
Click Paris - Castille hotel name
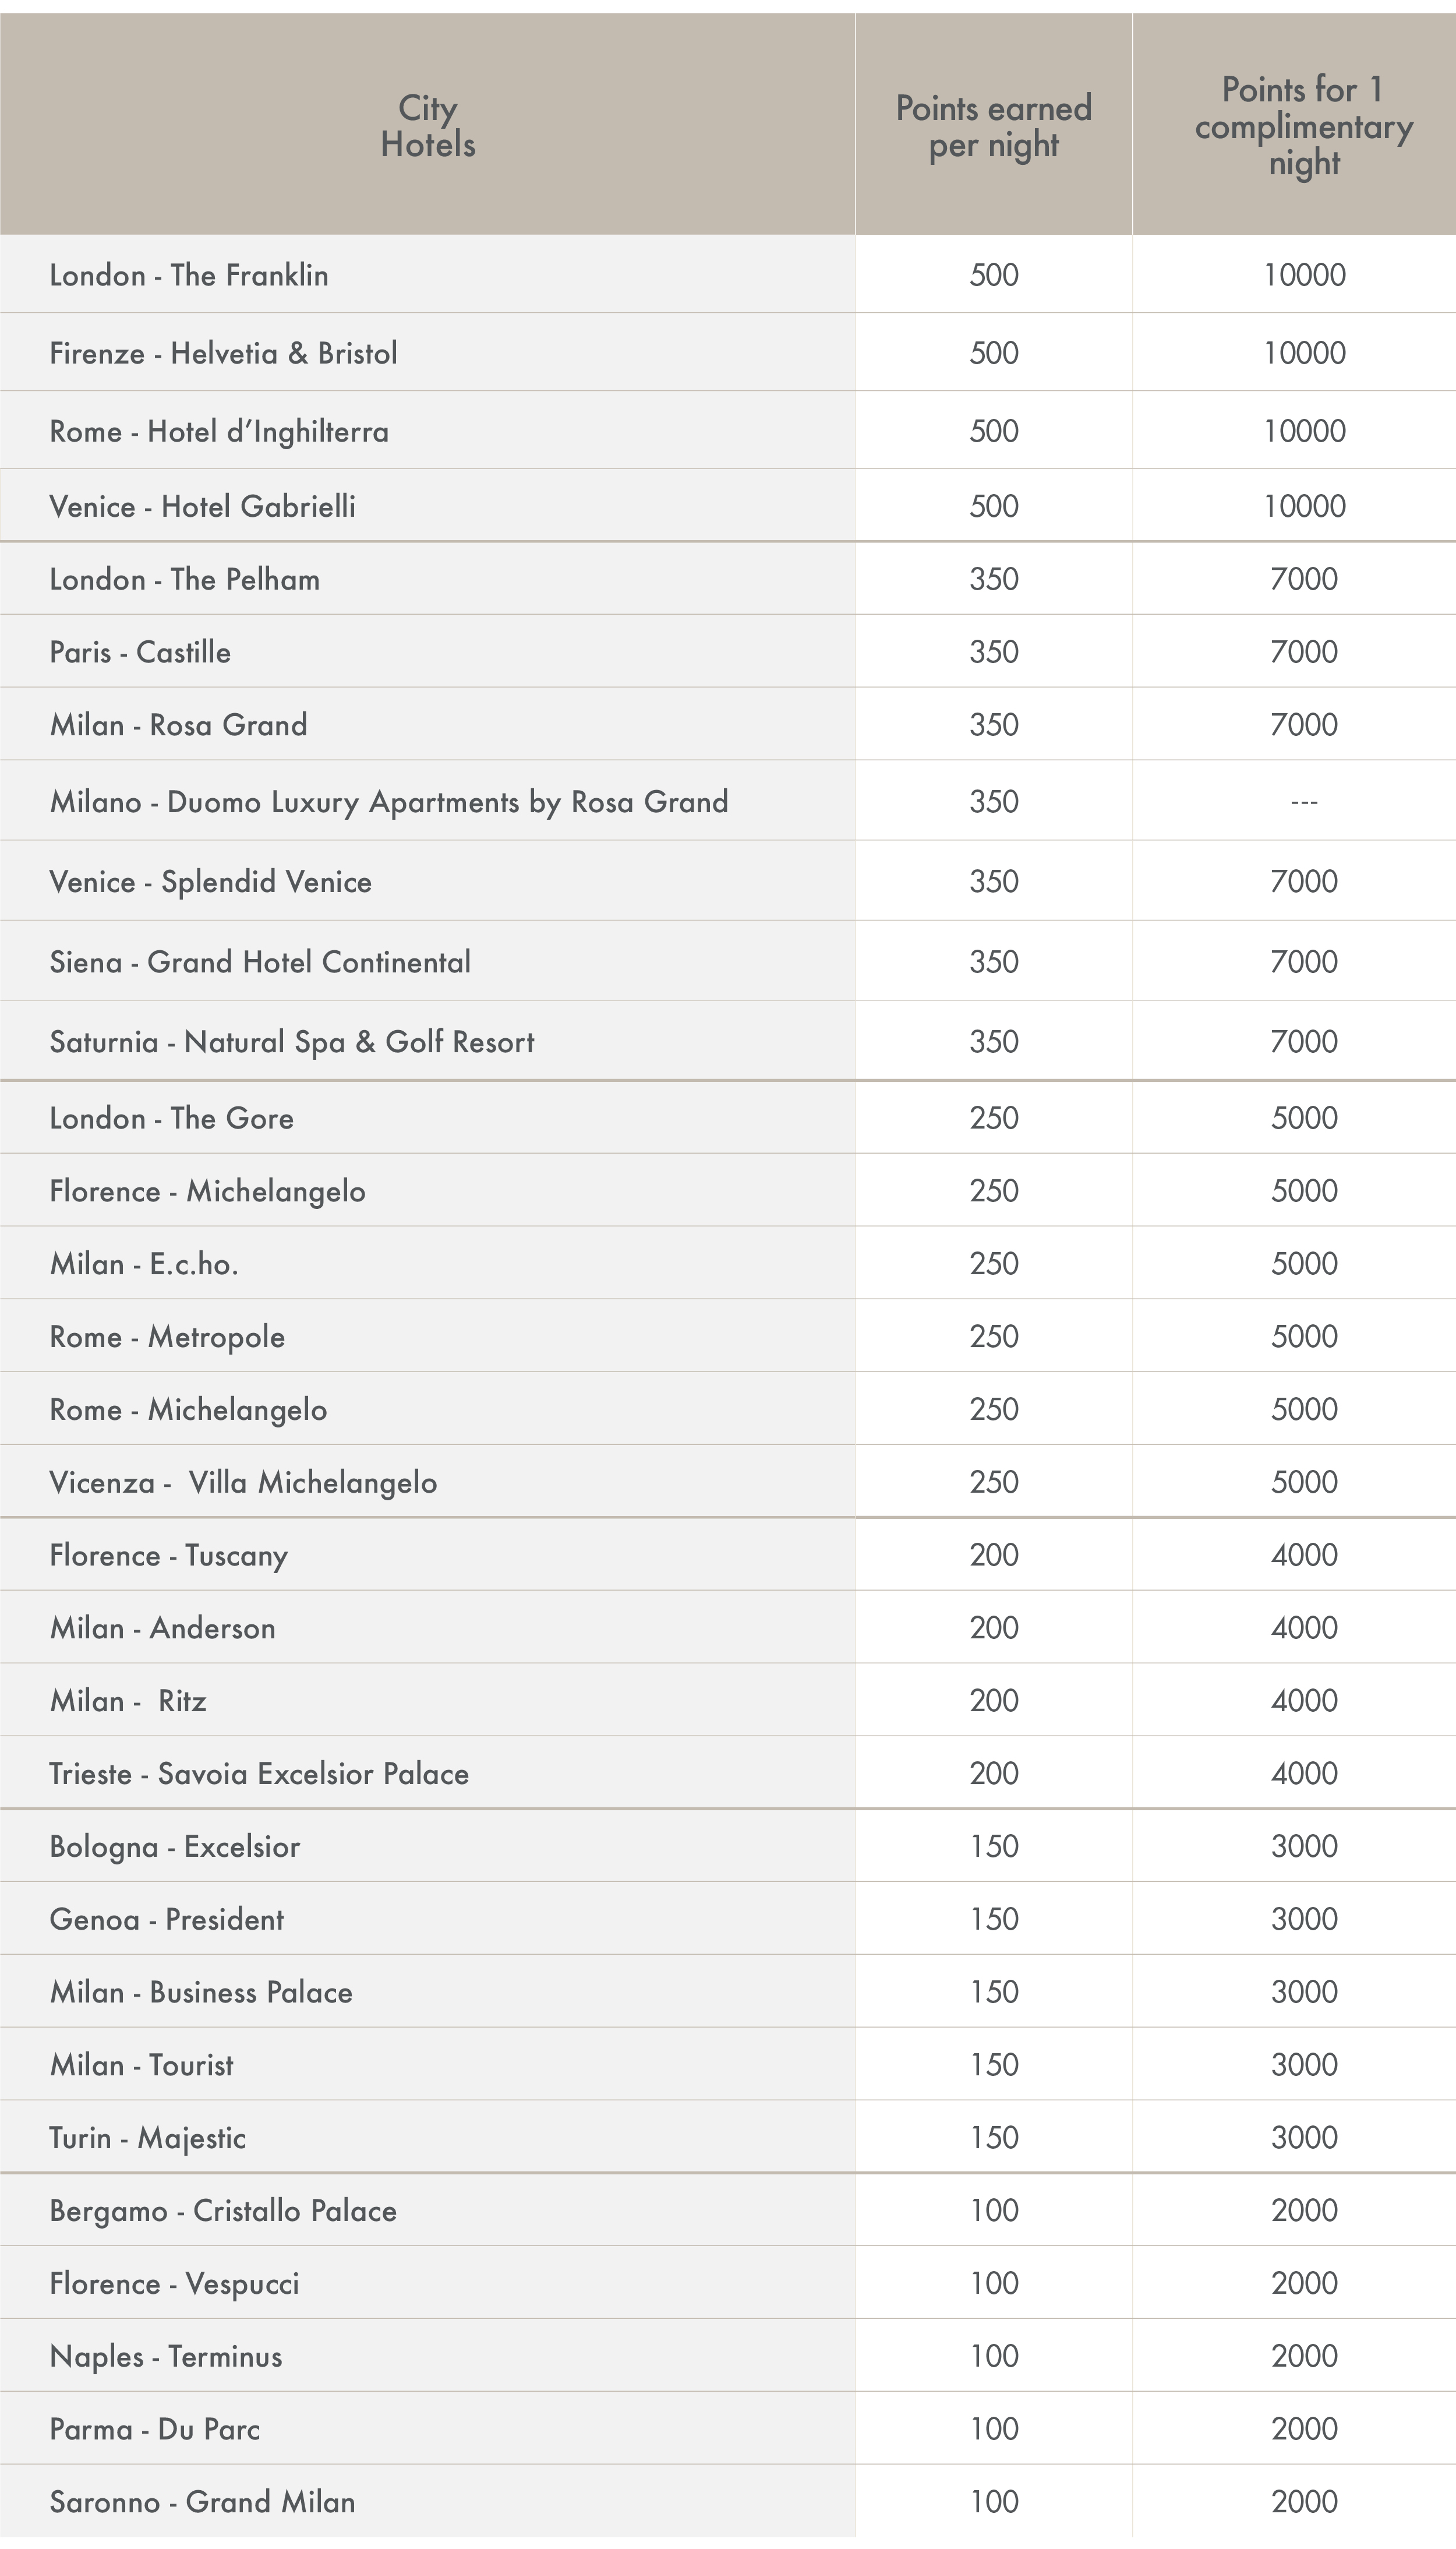[140, 653]
